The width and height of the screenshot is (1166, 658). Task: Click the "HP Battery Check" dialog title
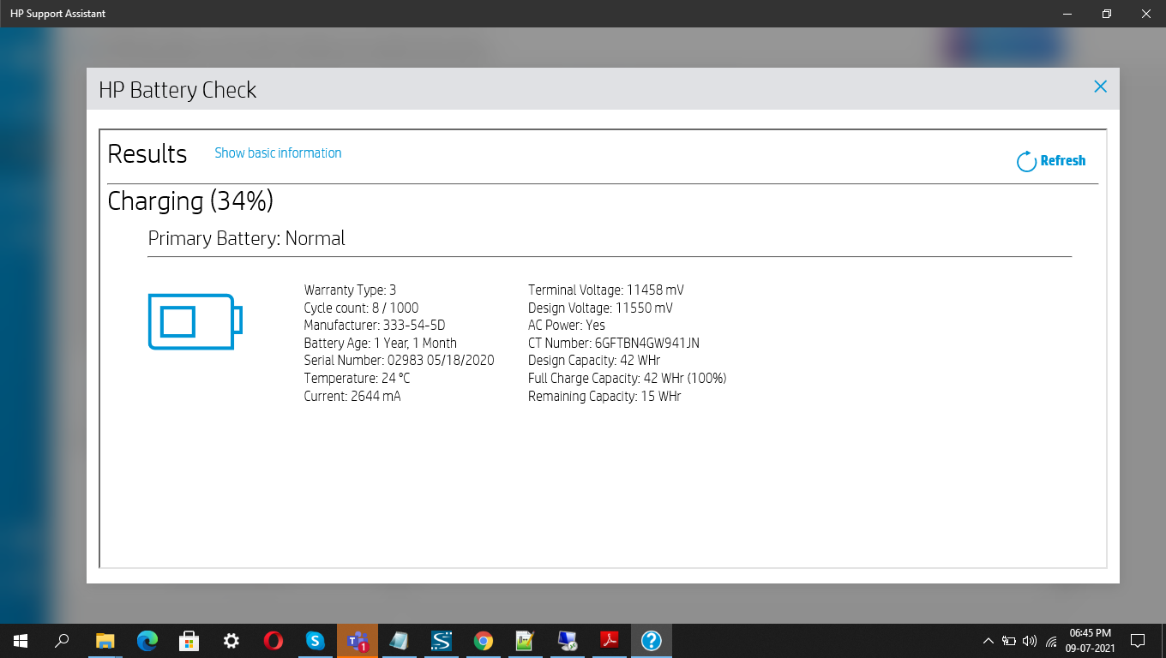pyautogui.click(x=177, y=90)
